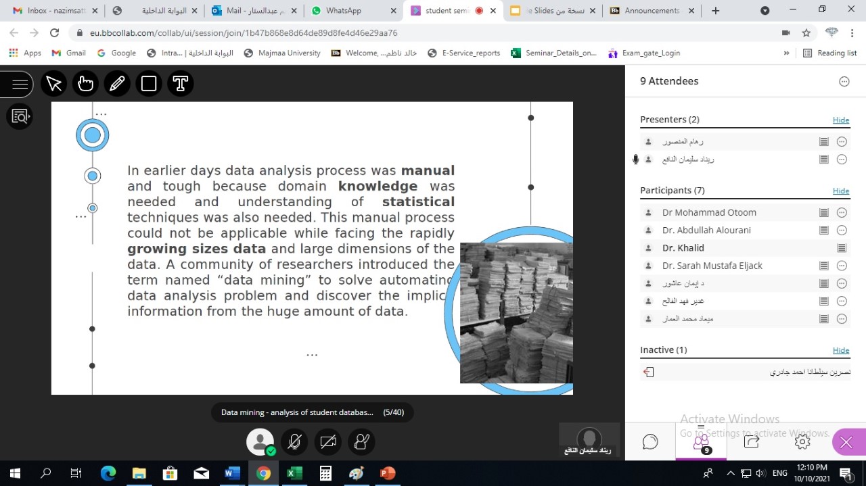The width and height of the screenshot is (866, 486).
Task: Open the Chat panel tab
Action: pos(650,442)
